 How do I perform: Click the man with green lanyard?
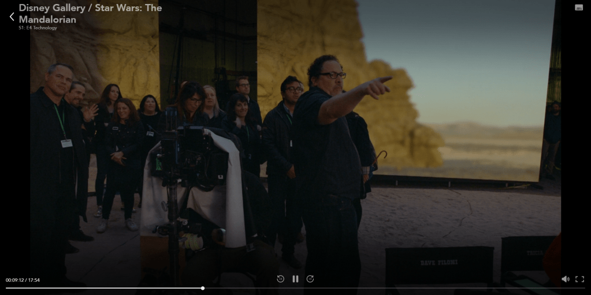[x=55, y=144]
